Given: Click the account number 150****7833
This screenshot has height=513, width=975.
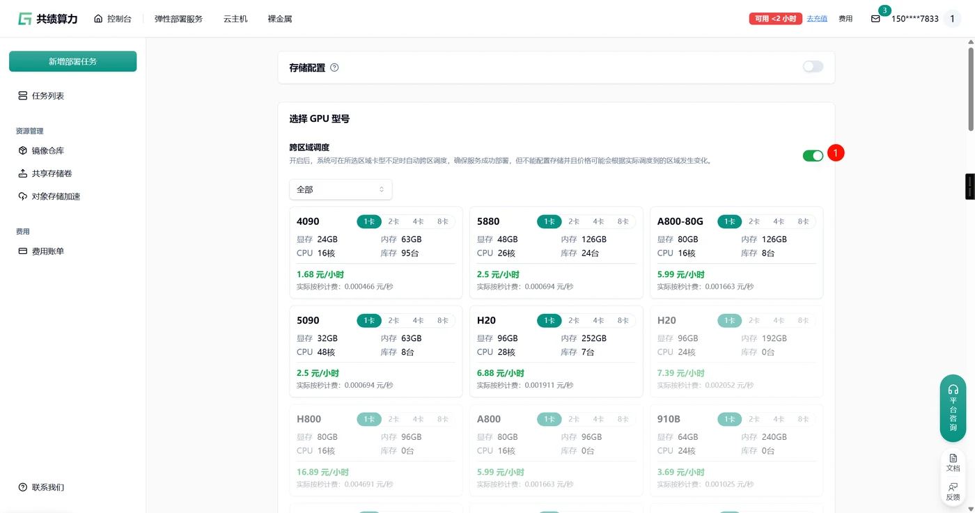Looking at the screenshot, I should coord(915,19).
